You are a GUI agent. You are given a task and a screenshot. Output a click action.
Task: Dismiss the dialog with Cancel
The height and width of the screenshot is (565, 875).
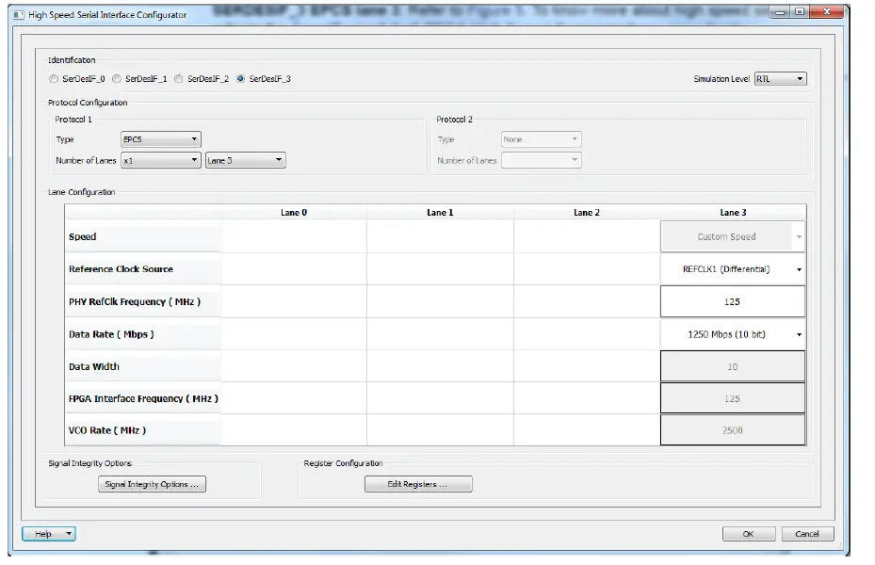click(807, 533)
